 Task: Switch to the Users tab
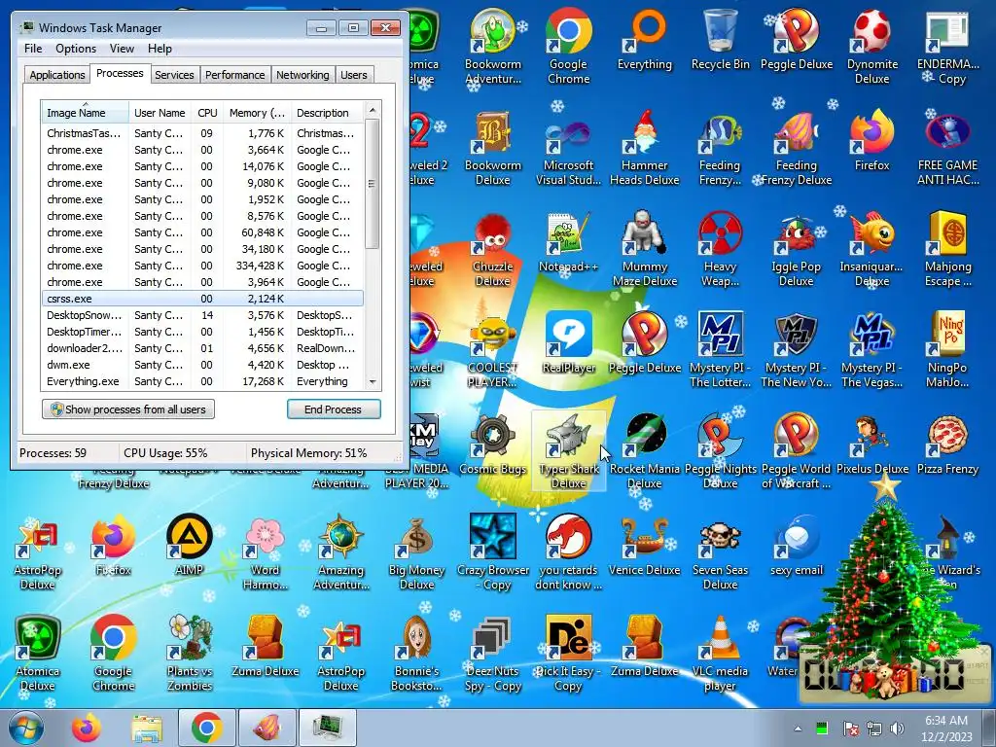pos(353,75)
